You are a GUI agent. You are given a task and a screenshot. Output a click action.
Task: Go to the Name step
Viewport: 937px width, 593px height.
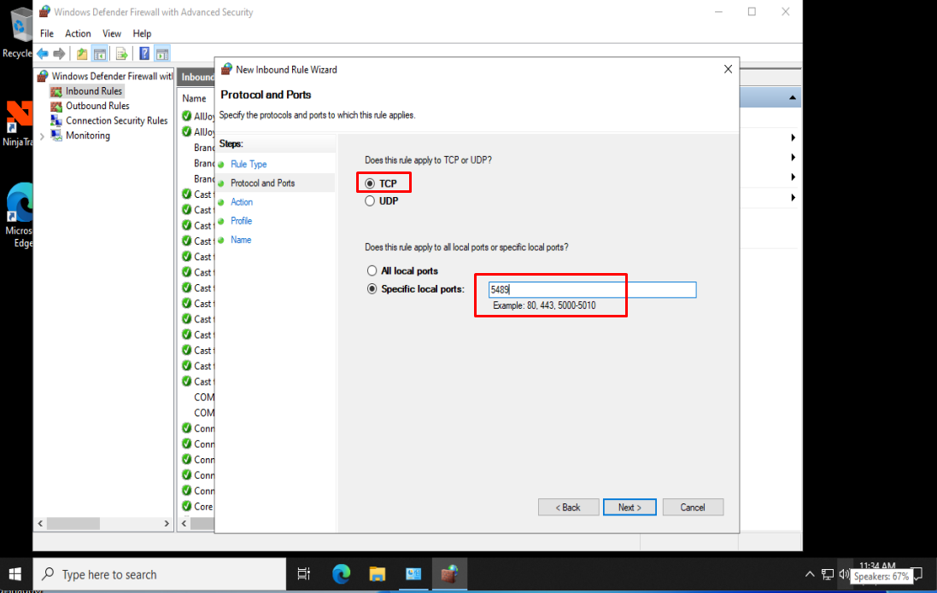241,240
